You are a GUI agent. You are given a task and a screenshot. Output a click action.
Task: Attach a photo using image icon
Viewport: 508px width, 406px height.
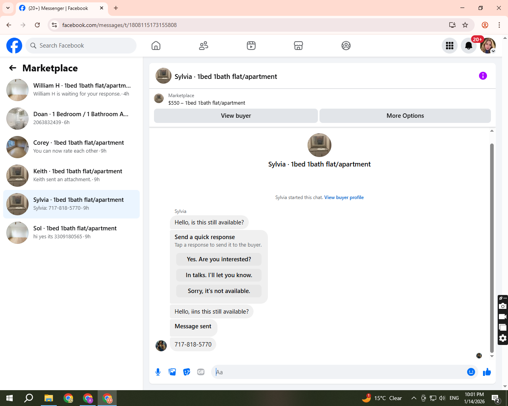pos(172,372)
